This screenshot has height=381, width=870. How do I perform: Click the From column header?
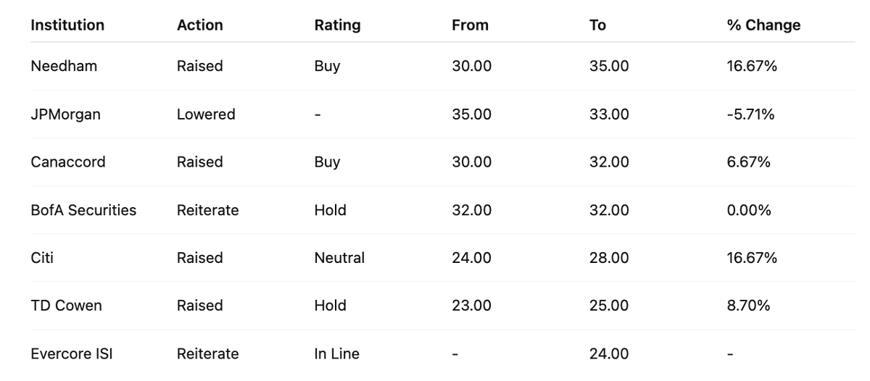click(x=470, y=25)
